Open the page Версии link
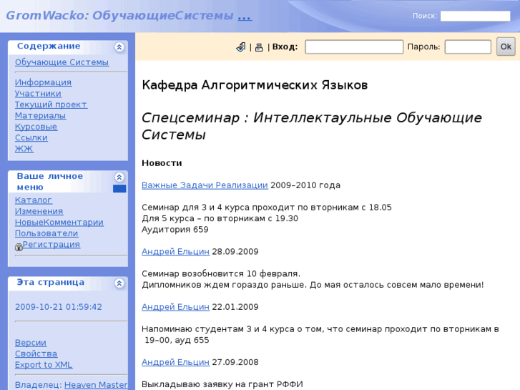The width and height of the screenshot is (520, 390). coord(31,343)
